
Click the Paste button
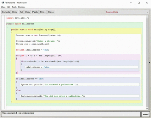(35, 12)
